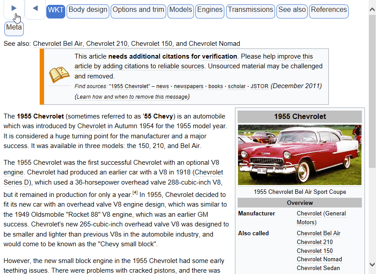Viewport: 376px width, 274px height.
Task: Click the back arrow button
Action: pos(35,9)
